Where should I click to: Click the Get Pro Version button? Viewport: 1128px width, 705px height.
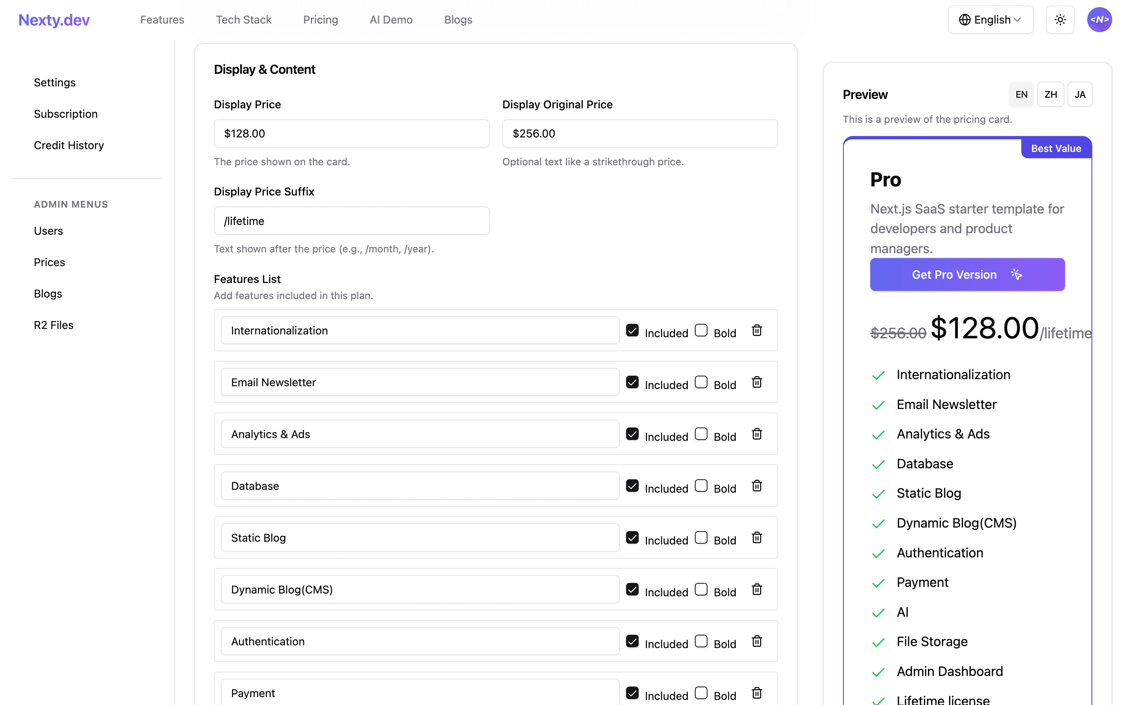pos(967,275)
